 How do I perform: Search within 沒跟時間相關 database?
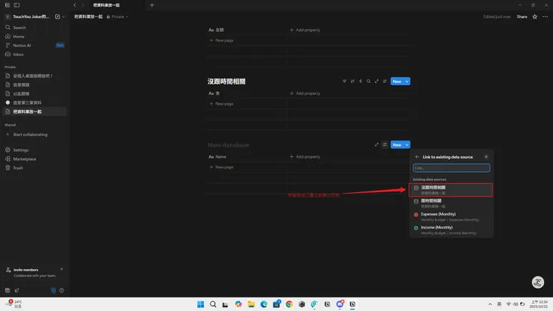tap(368, 81)
